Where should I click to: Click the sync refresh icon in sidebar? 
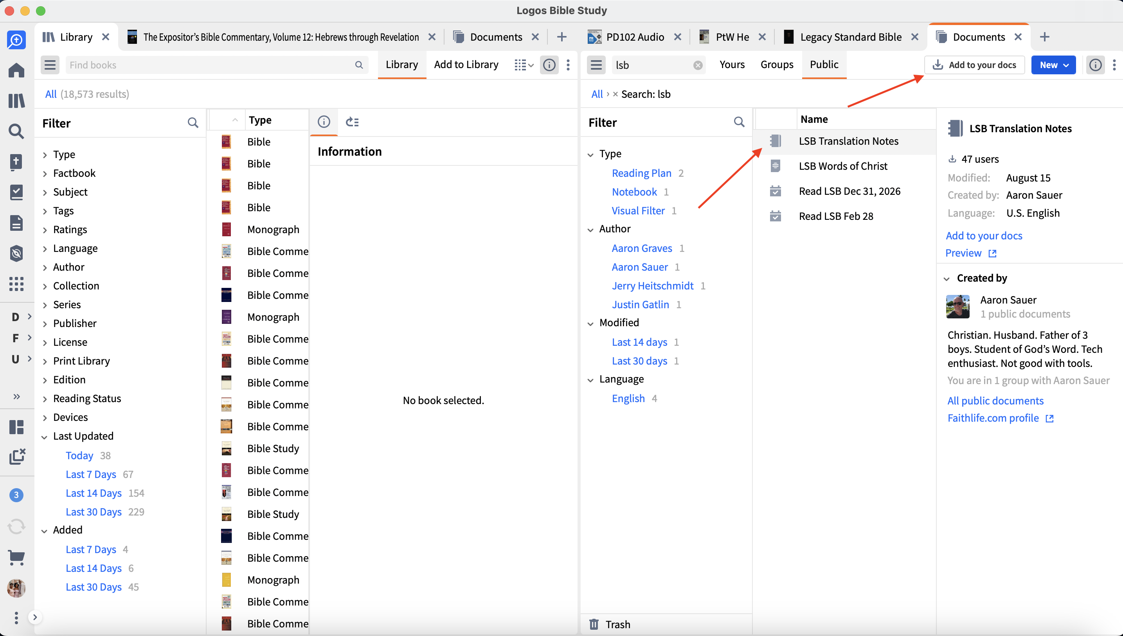point(16,526)
